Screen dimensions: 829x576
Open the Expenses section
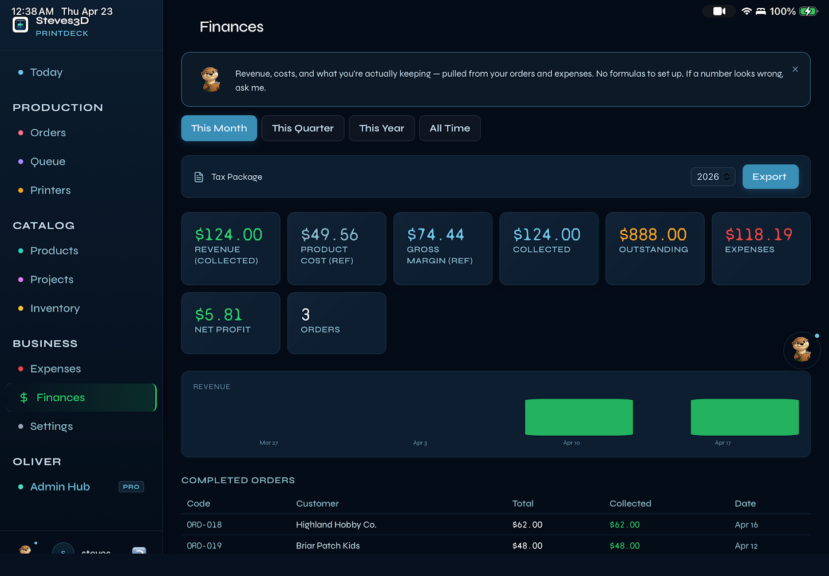click(x=55, y=369)
